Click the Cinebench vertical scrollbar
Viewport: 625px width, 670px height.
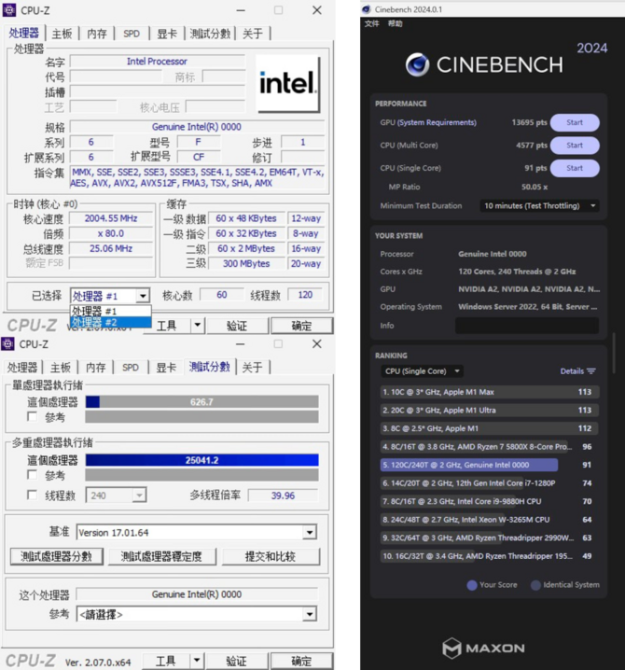pos(615,354)
